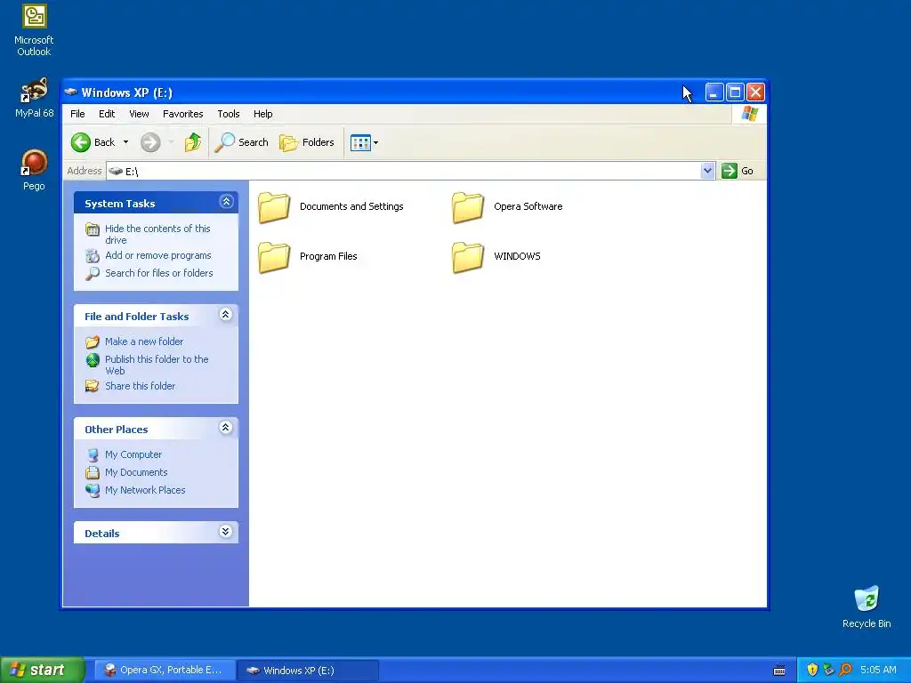Click the taskbar clock showing 5:05 AM
This screenshot has height=683, width=911.
coord(878,670)
